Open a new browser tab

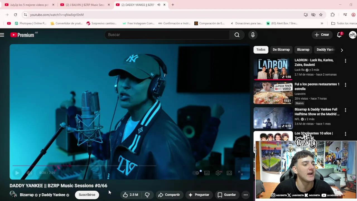(173, 5)
